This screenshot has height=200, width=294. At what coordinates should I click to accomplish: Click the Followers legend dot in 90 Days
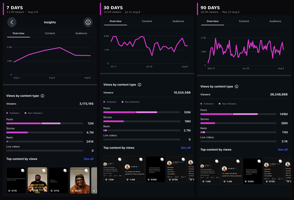(x=201, y=104)
